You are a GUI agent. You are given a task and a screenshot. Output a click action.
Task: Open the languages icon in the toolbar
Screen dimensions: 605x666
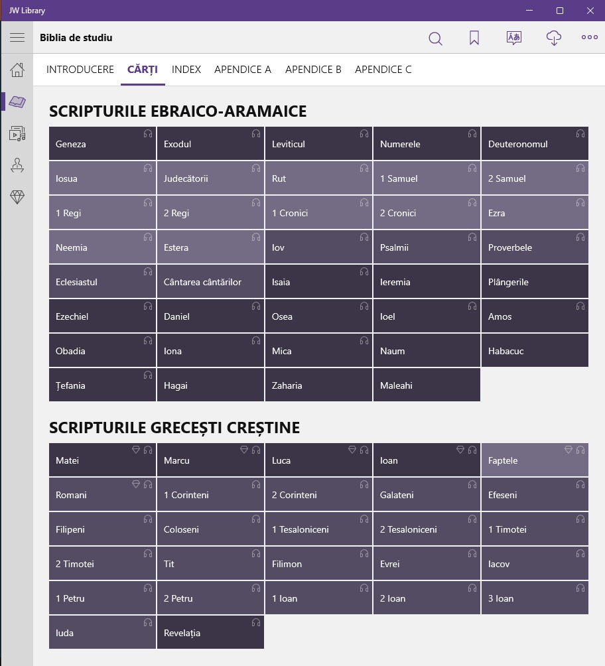pos(513,38)
